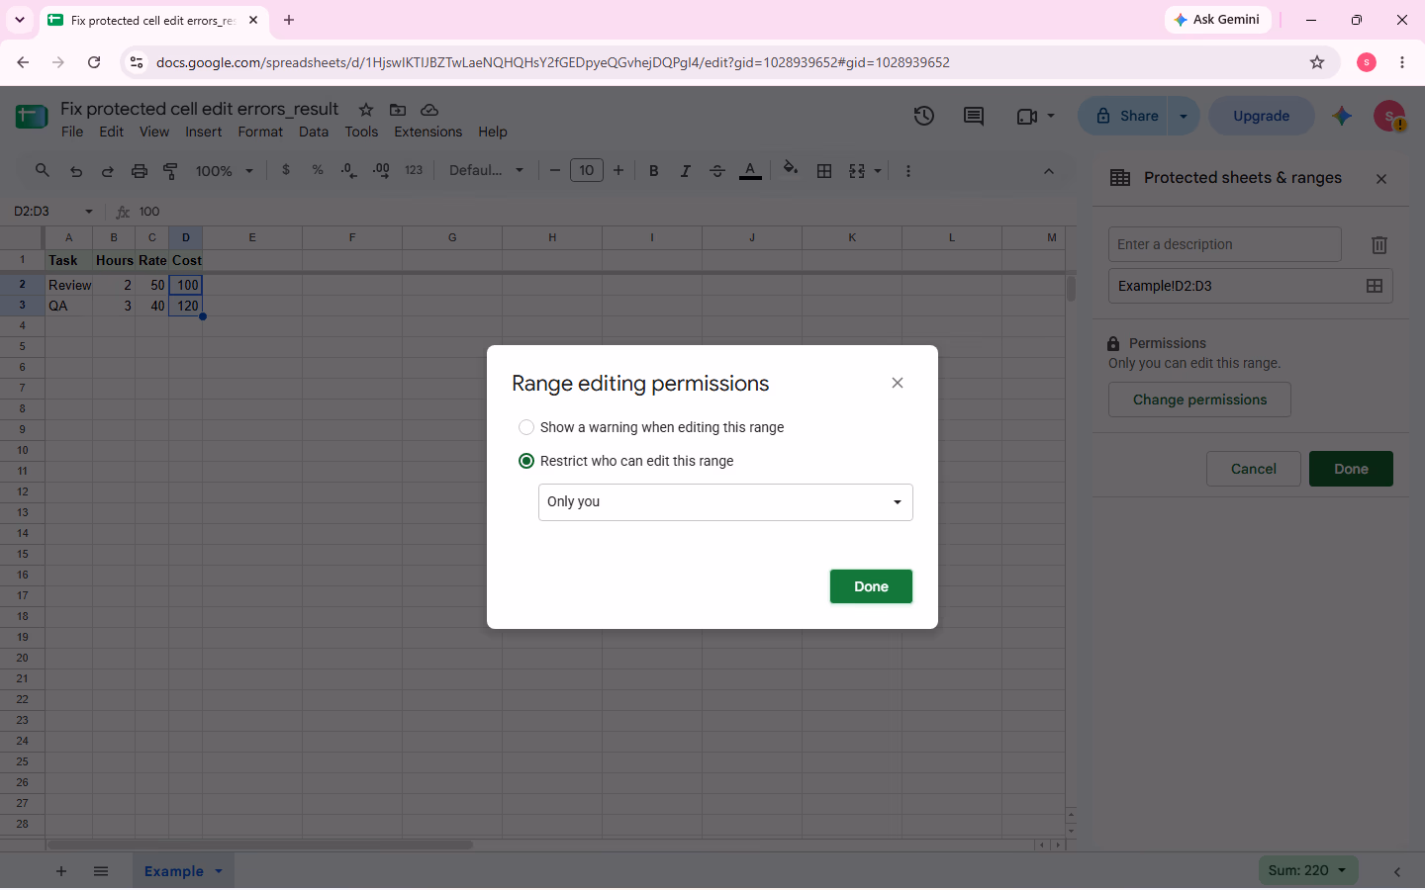This screenshot has width=1425, height=890.
Task: Open the text color picker
Action: coord(751,170)
